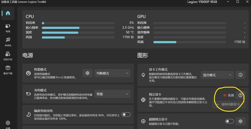Click the 超频独立显卡 title text
This screenshot has height=129, width=251.
(x=158, y=119)
